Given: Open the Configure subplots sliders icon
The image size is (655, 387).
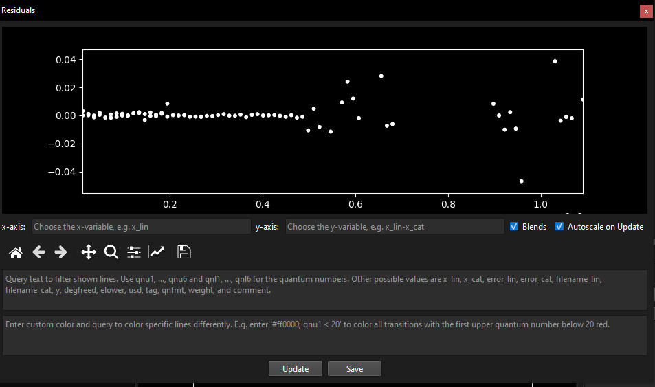Looking at the screenshot, I should 134,252.
